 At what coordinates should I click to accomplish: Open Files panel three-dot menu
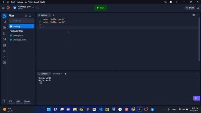(x=33, y=16)
